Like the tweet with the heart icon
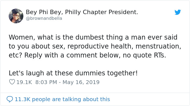 tap(12, 82)
